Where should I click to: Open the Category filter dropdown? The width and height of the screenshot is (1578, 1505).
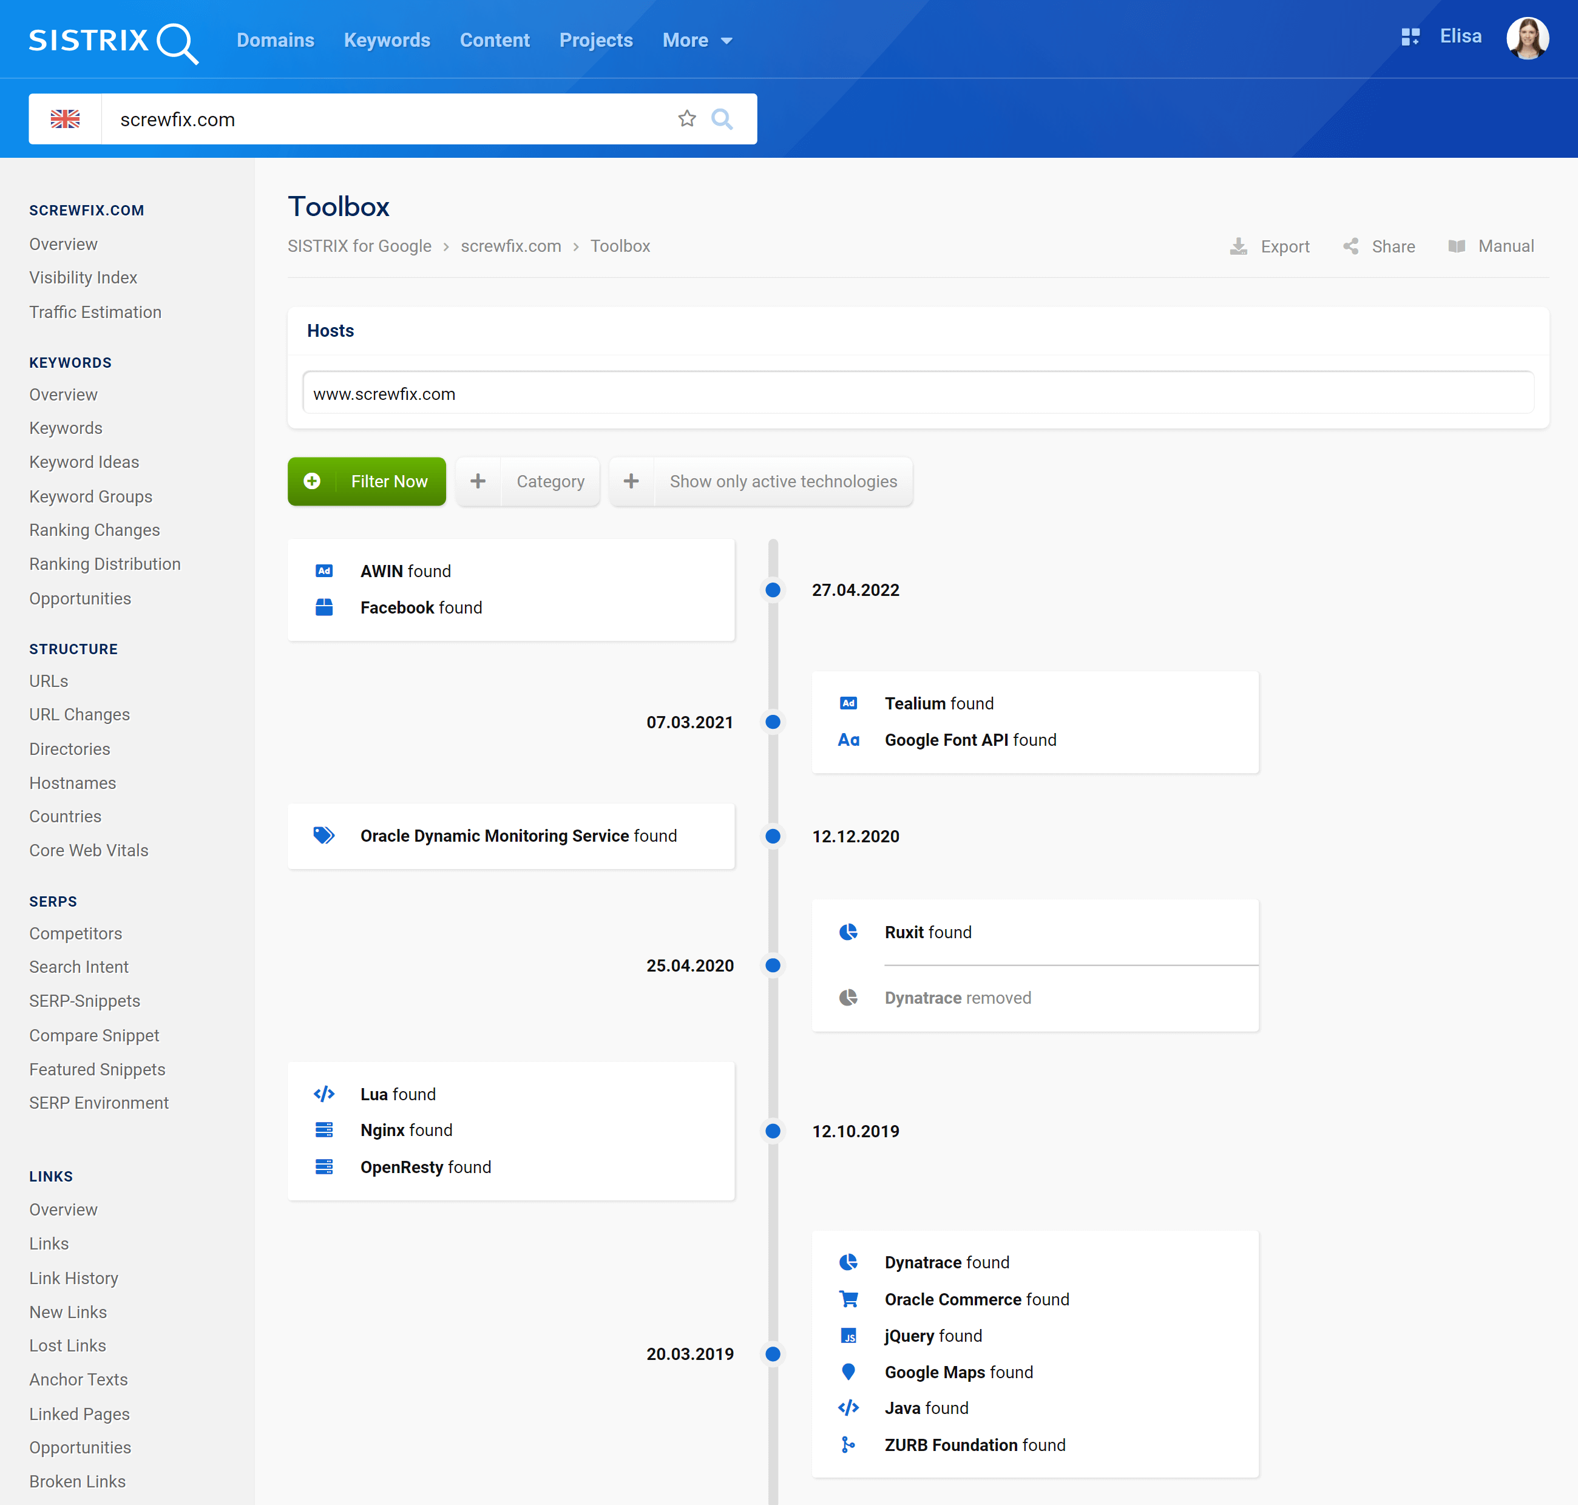click(528, 481)
